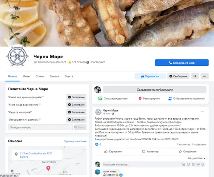
Task: Click the @ChernoMoreRestaurant handle
Action: click(50, 62)
